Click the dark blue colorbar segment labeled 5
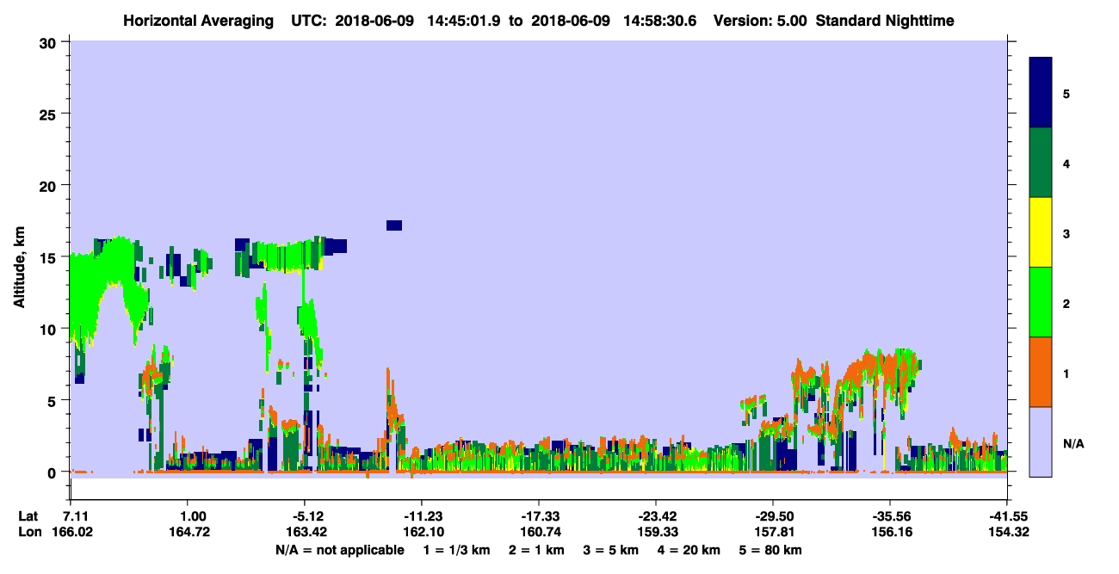The width and height of the screenshot is (1119, 574). 1042,93
